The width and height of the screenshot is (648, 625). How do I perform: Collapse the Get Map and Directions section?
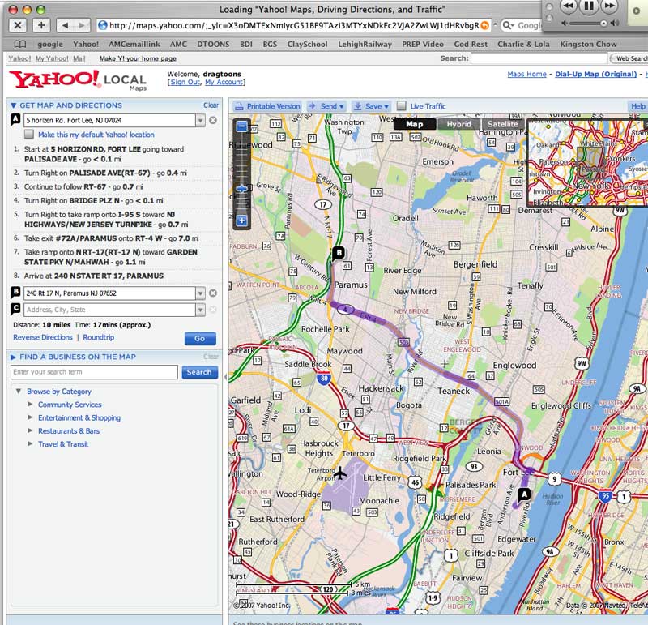[x=13, y=105]
